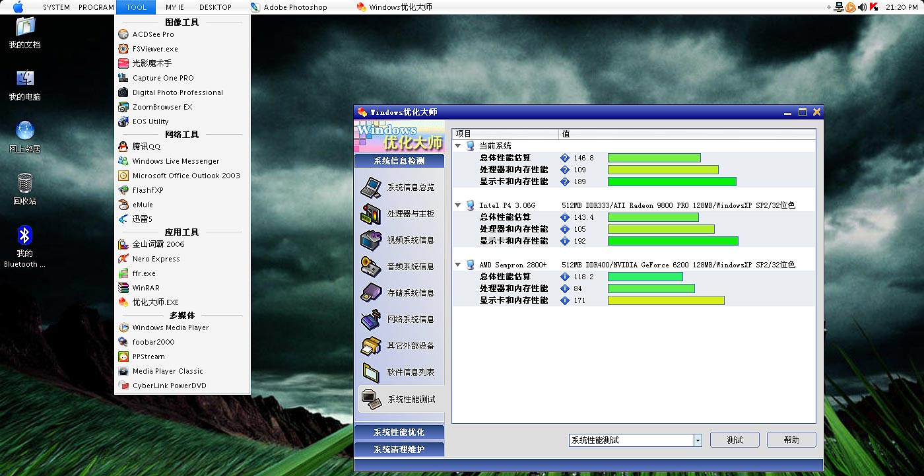Start 腾讯QQ from the menu
The image size is (924, 476).
pyautogui.click(x=182, y=147)
